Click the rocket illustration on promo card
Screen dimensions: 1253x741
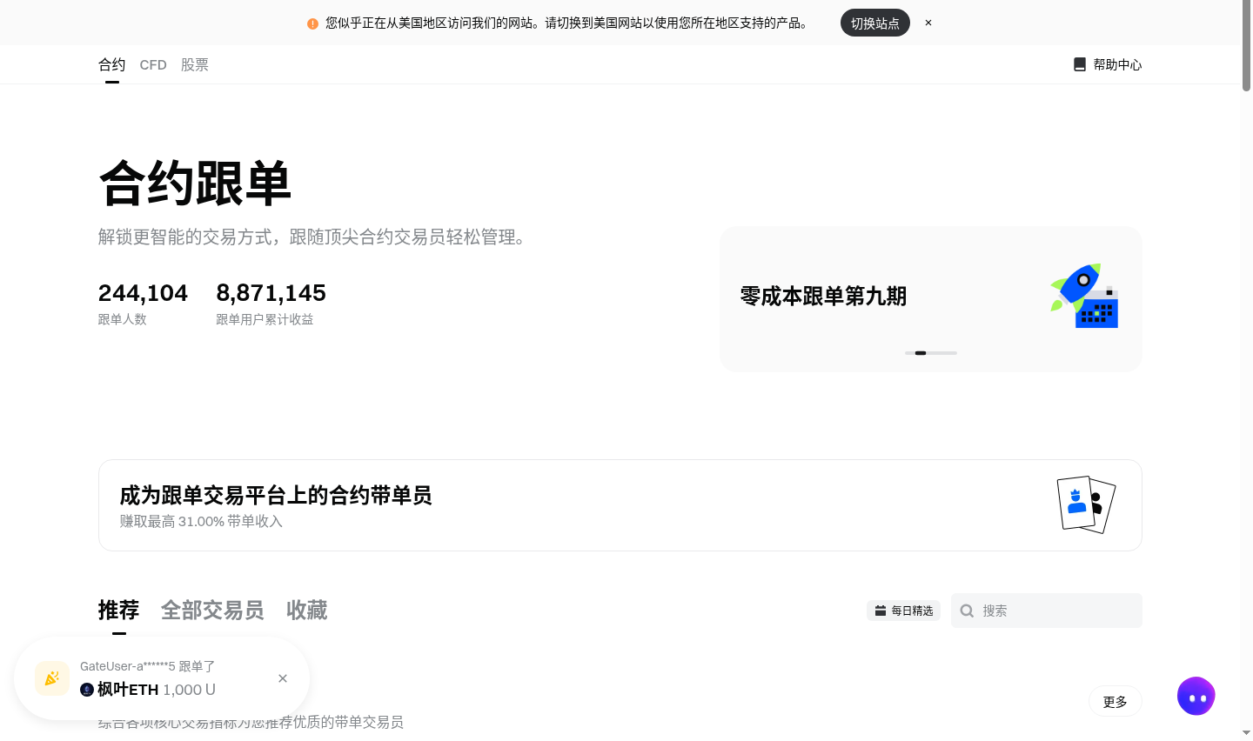click(x=1084, y=296)
